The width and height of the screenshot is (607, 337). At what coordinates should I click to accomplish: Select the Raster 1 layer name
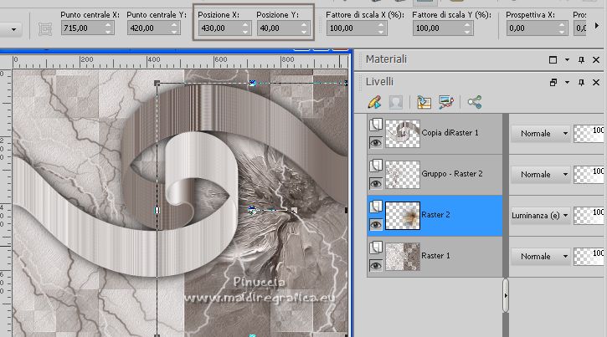pos(435,255)
